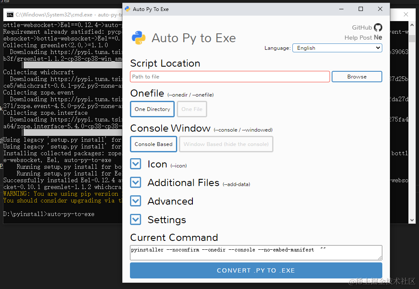Select the One File option
419x289 pixels.
point(192,109)
